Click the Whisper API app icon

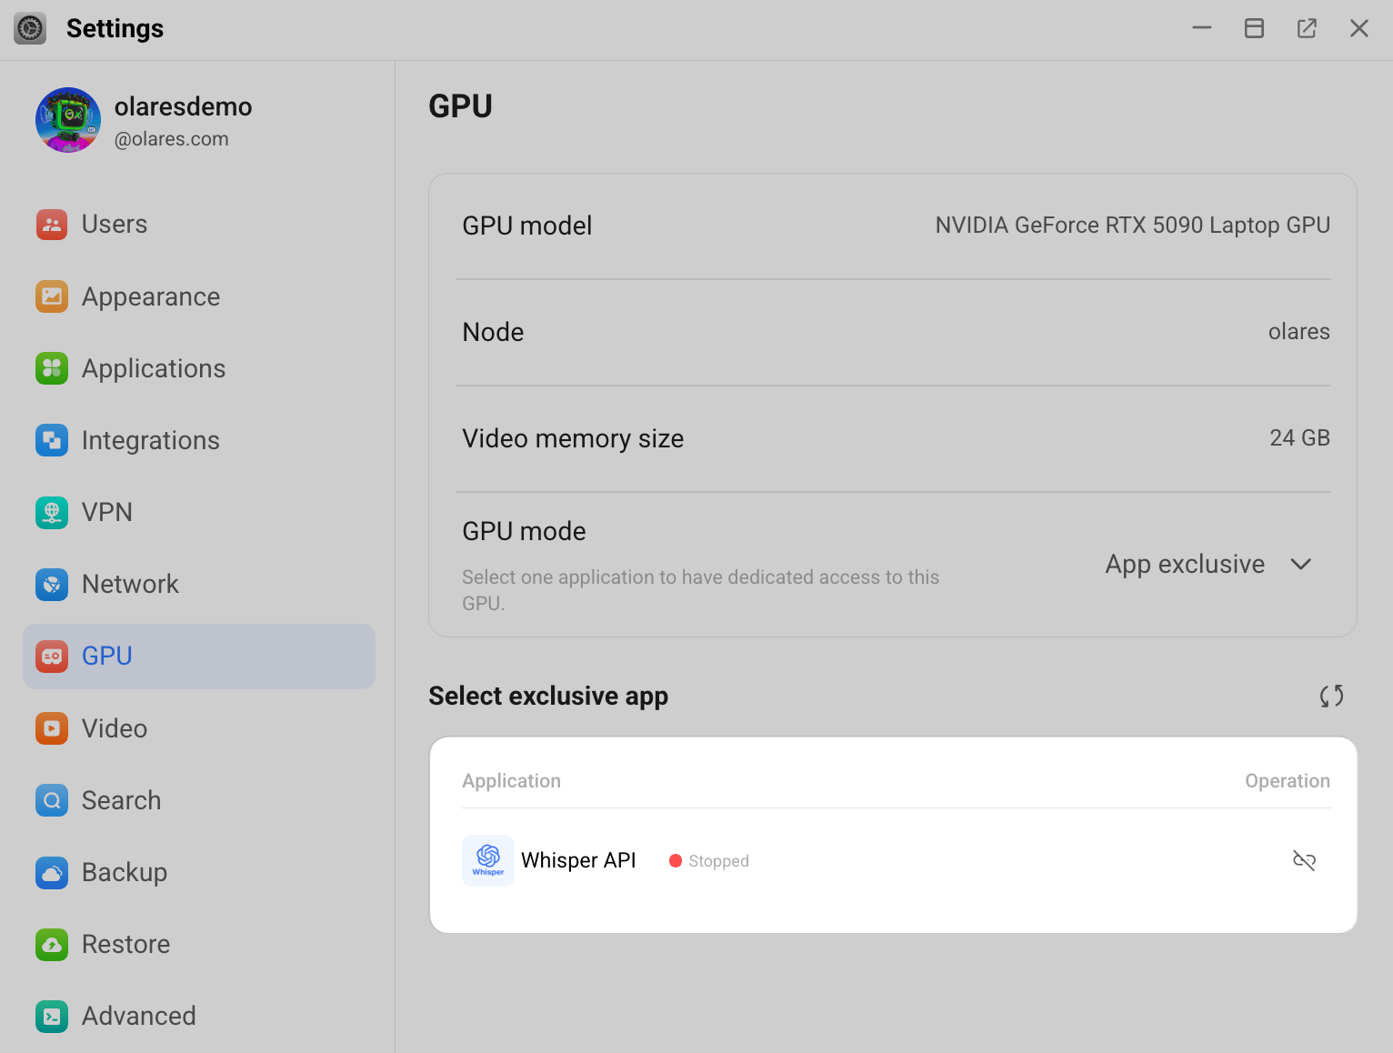click(487, 860)
